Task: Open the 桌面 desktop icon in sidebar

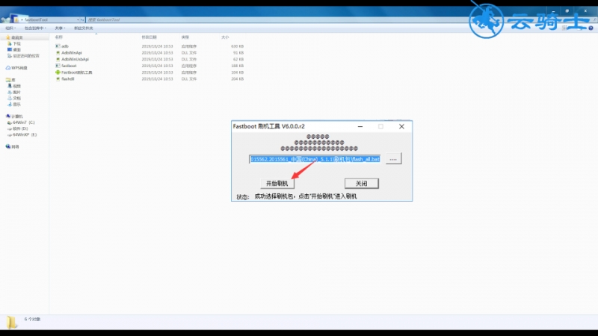Action: [10, 49]
